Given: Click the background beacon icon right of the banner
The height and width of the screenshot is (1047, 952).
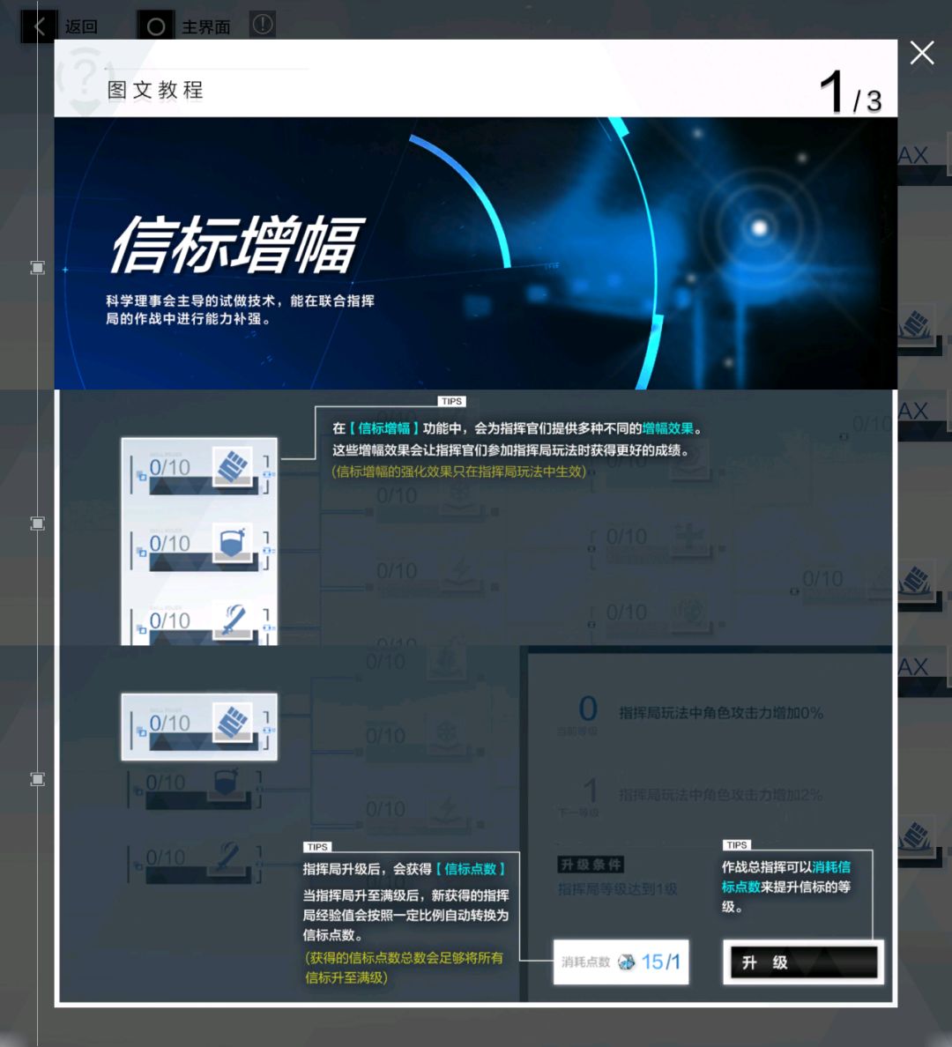Looking at the screenshot, I should 917,327.
